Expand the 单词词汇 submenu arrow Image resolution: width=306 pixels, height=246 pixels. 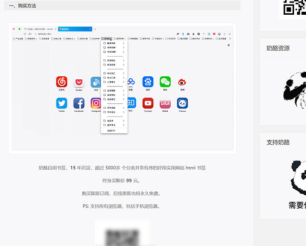pos(123,73)
